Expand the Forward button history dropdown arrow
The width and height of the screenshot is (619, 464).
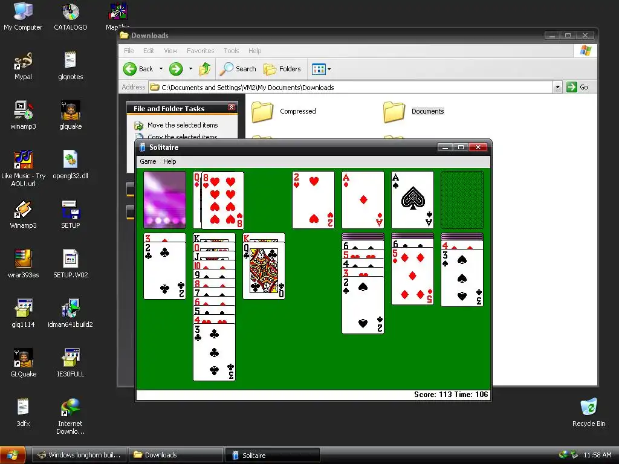coord(190,69)
